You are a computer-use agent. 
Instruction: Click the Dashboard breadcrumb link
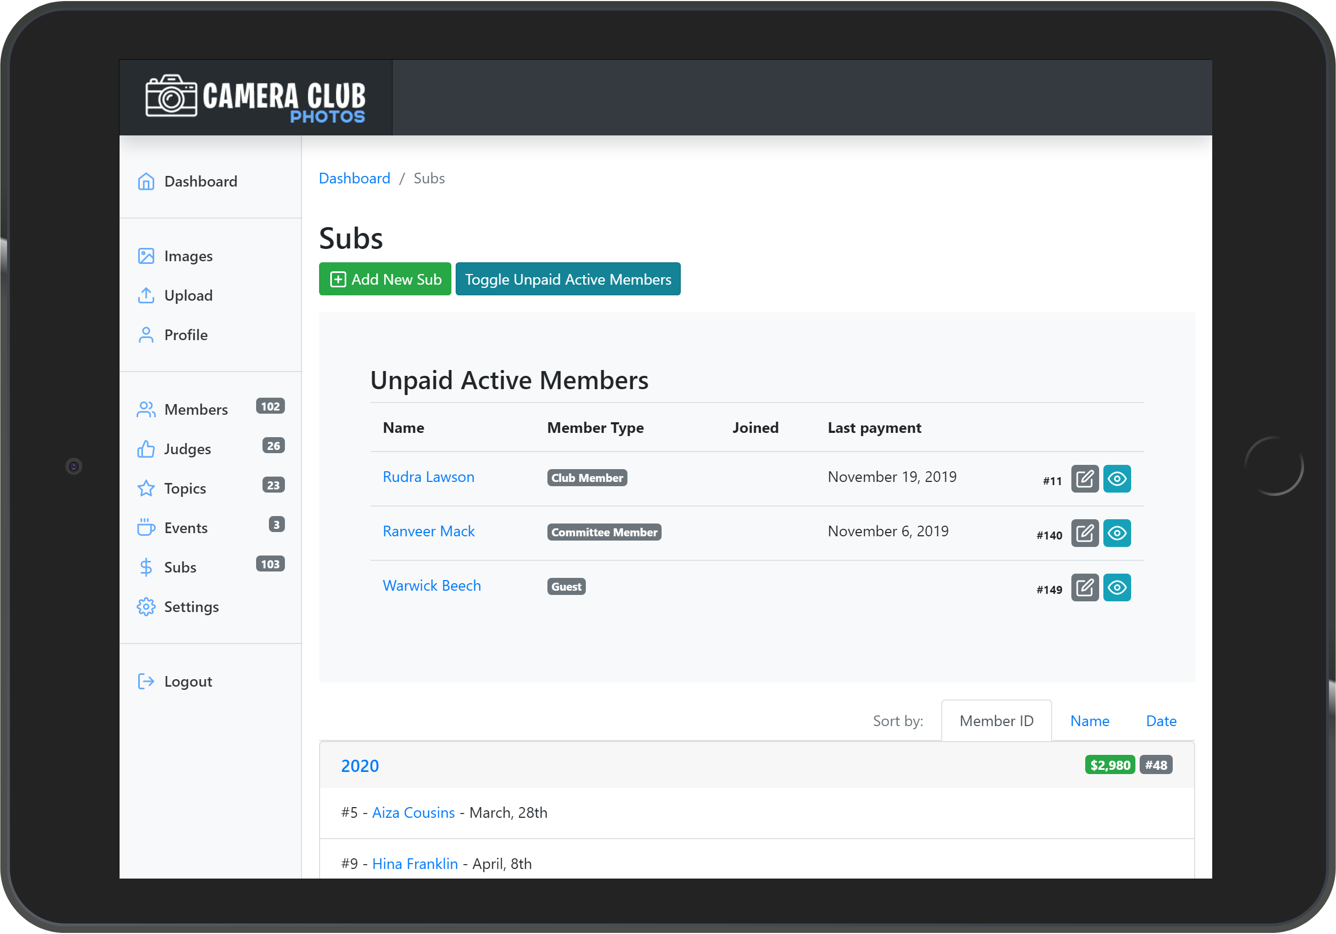tap(354, 179)
